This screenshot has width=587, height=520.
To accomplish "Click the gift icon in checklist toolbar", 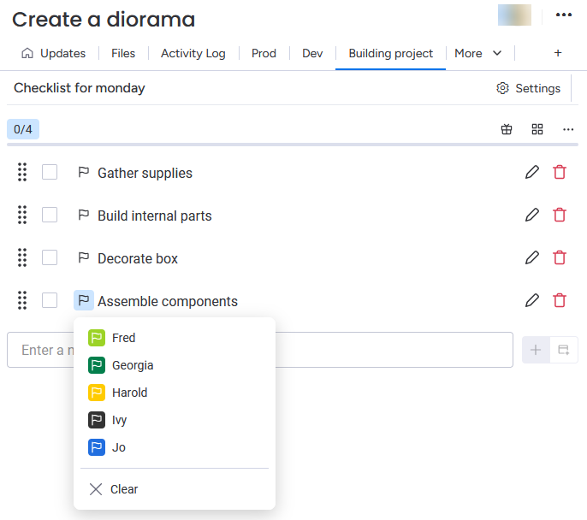I will click(x=507, y=129).
